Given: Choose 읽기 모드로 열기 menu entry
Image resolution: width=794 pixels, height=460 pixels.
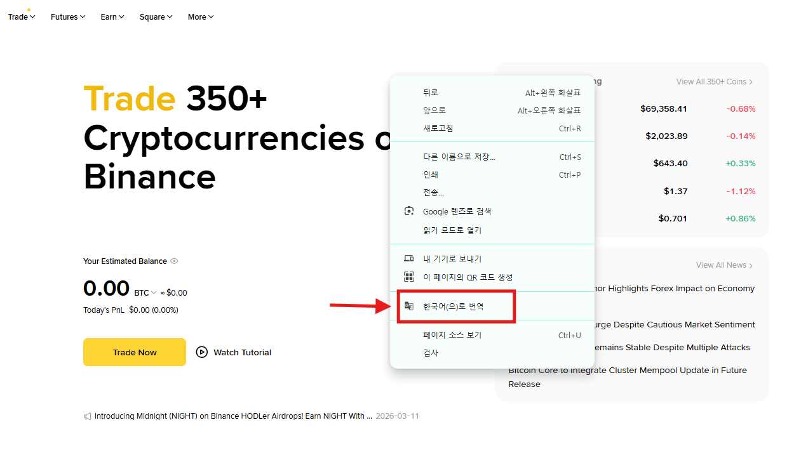Looking at the screenshot, I should pos(492,230).
